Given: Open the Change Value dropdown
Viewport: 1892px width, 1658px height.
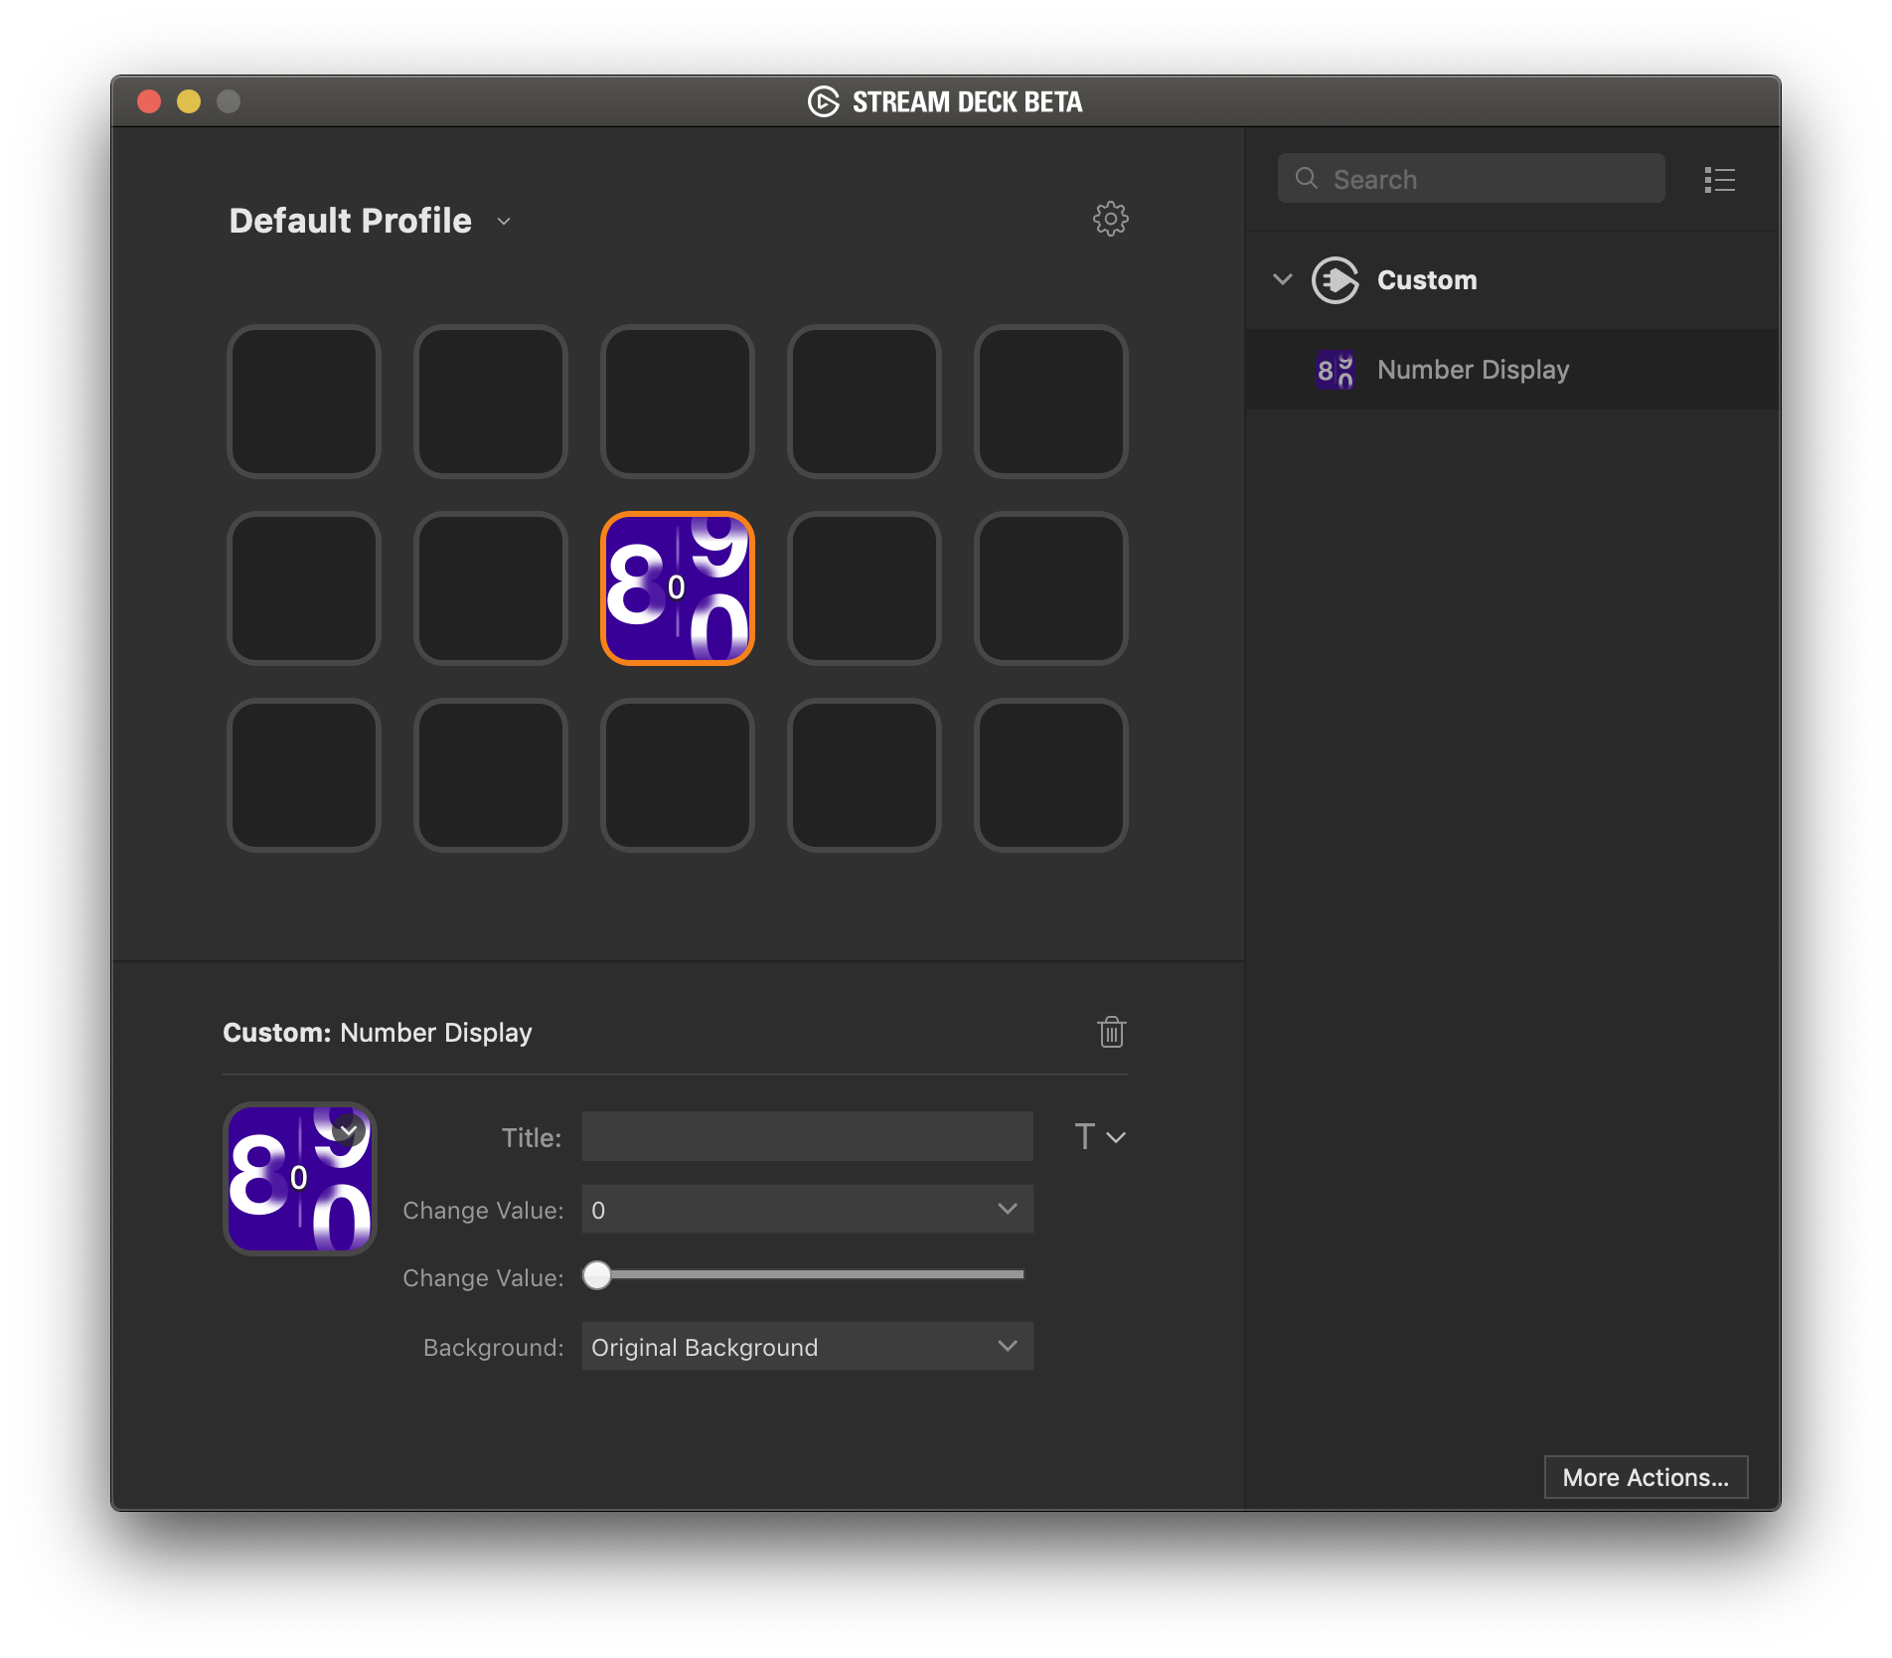Looking at the screenshot, I should (x=807, y=1209).
